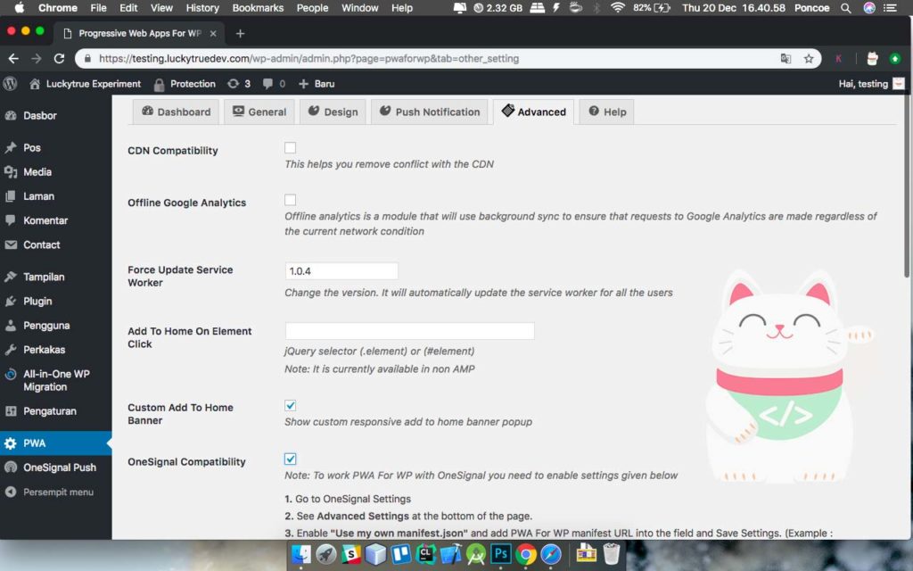Open the History menu in menu bar
Screen dimensions: 913x571
202,8
